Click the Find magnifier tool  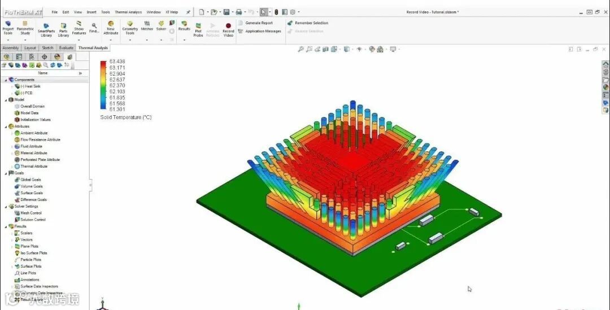point(94,28)
